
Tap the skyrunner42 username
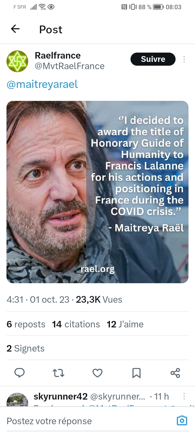pyautogui.click(x=60, y=397)
